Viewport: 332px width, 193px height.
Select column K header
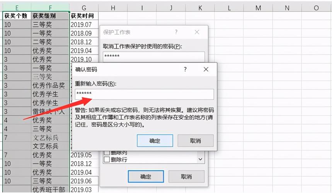click(x=200, y=8)
